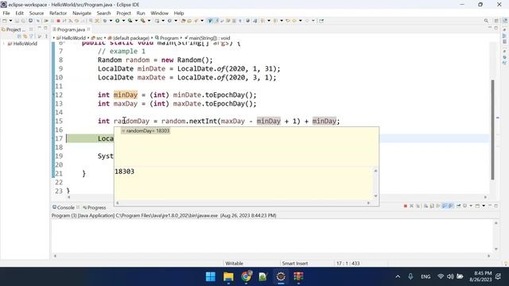This screenshot has height=286, width=509.
Task: Click the randomDay= 18303 entry in hover popup
Action: pos(146,130)
